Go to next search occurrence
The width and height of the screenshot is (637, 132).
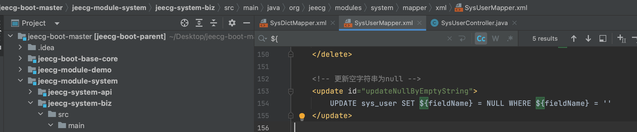588,38
